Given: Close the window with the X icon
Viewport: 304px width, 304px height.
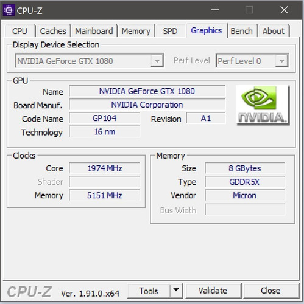Looking at the screenshot, I should click(x=284, y=10).
